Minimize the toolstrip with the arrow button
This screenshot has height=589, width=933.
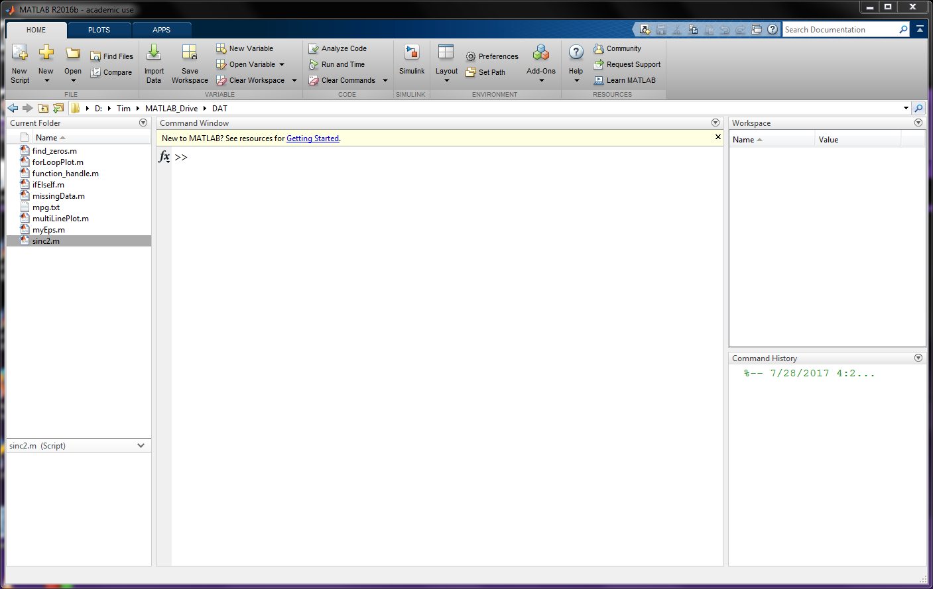(920, 29)
